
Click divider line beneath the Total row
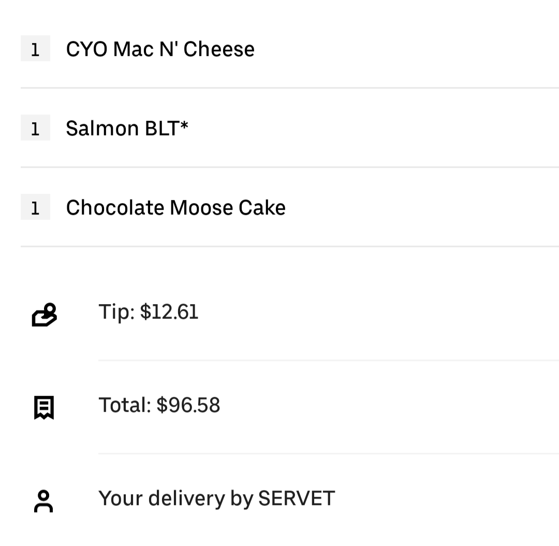click(329, 453)
